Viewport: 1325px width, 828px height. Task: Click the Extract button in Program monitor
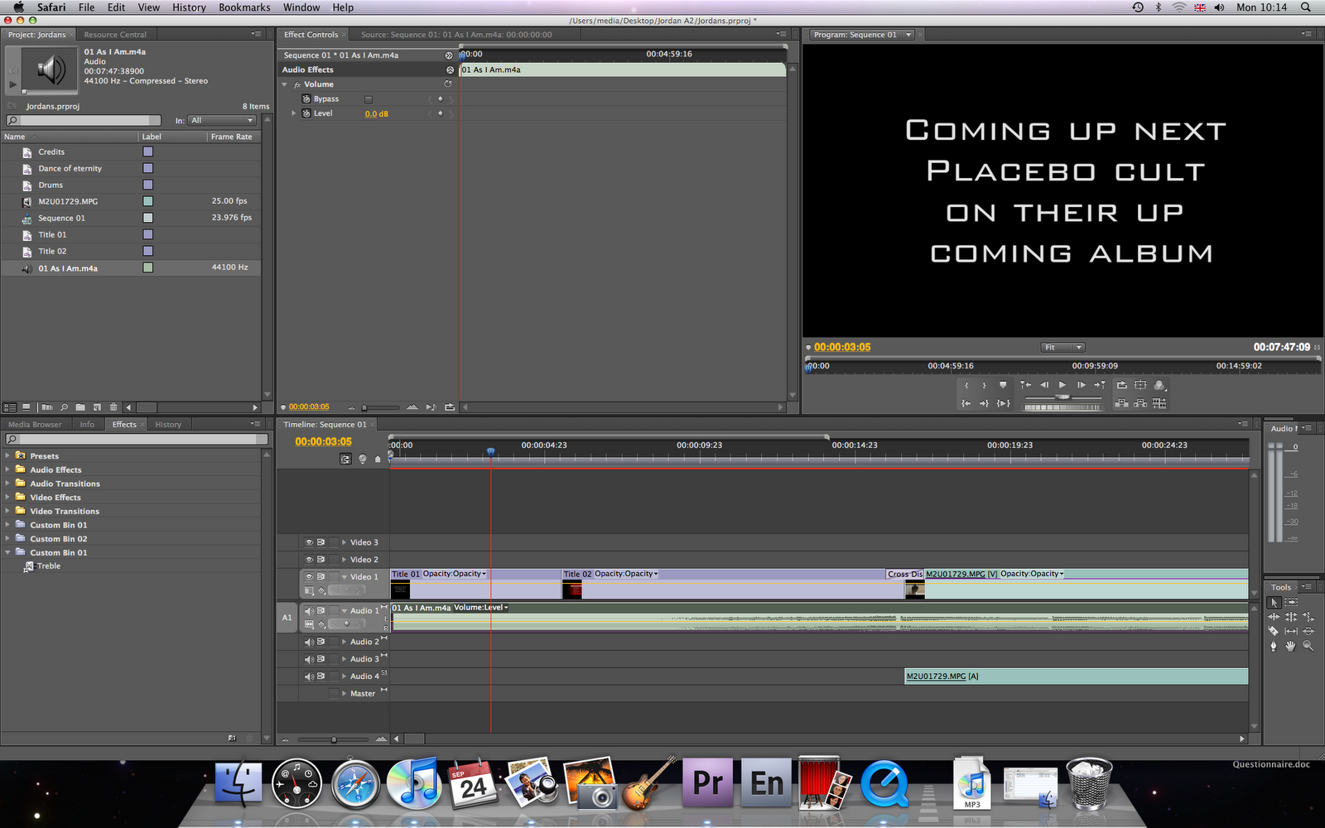[1140, 403]
